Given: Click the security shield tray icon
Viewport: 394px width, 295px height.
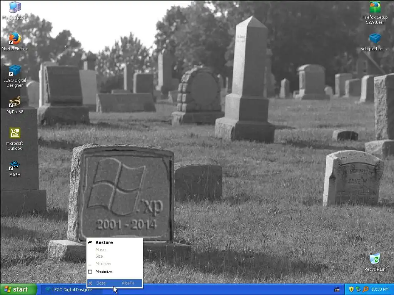Looking at the screenshot, I should click(x=351, y=290).
